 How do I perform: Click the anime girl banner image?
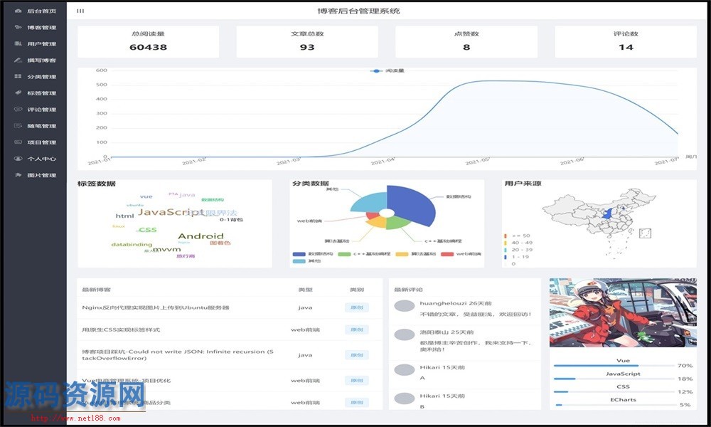pyautogui.click(x=623, y=312)
